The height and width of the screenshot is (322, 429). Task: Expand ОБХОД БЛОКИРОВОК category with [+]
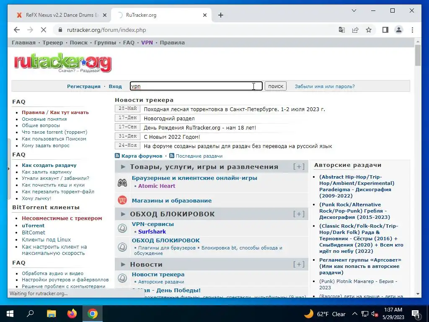pos(299,214)
